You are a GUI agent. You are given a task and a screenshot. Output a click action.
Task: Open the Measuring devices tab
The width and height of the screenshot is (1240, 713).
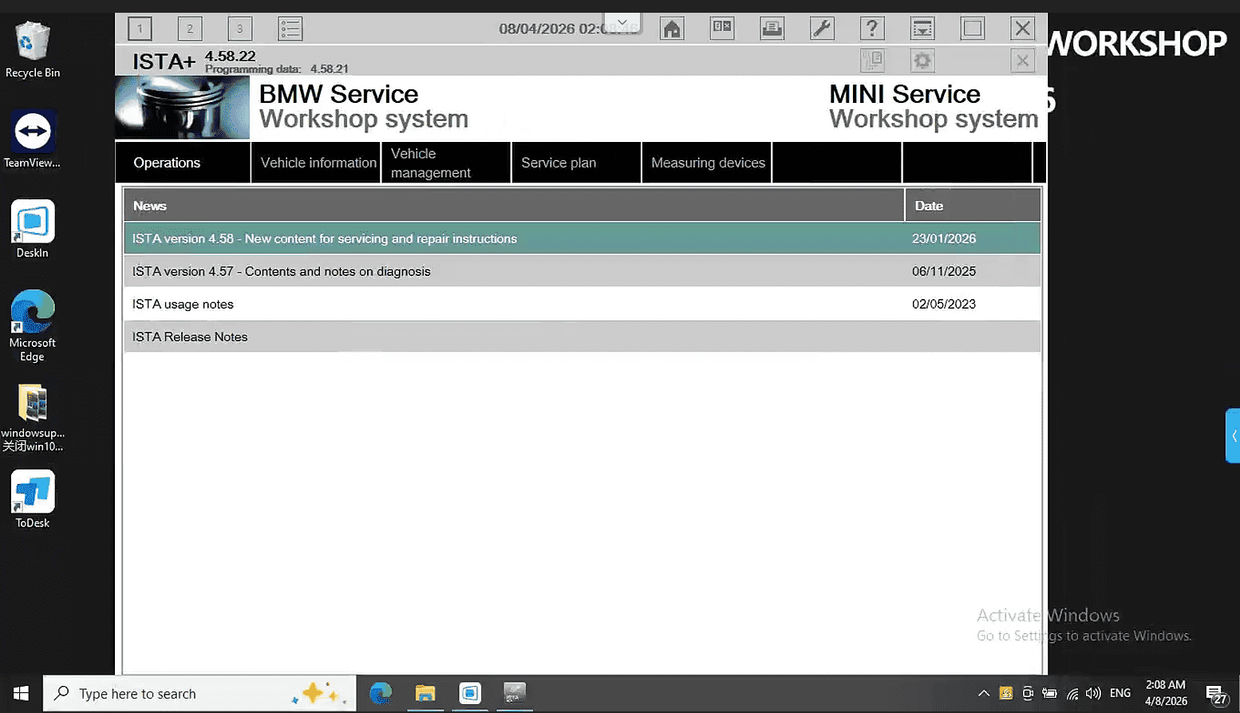tap(708, 163)
